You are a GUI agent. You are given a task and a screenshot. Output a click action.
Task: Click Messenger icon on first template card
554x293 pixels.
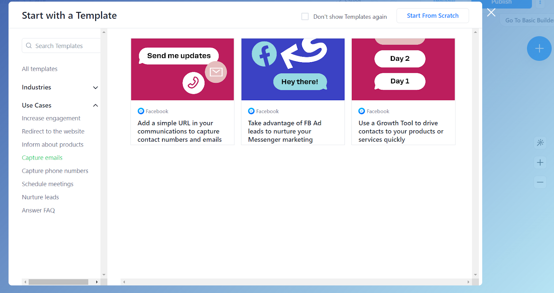[141, 111]
